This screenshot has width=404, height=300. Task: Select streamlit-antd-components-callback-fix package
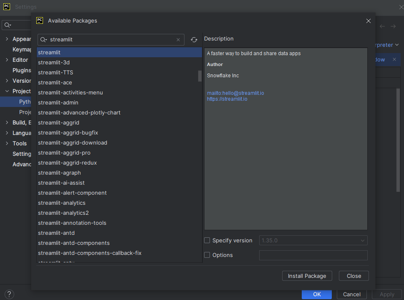coord(119,253)
